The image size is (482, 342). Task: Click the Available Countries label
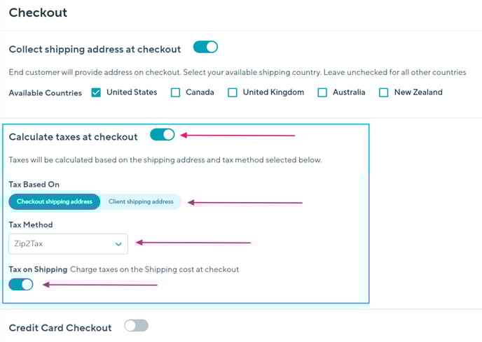(45, 92)
